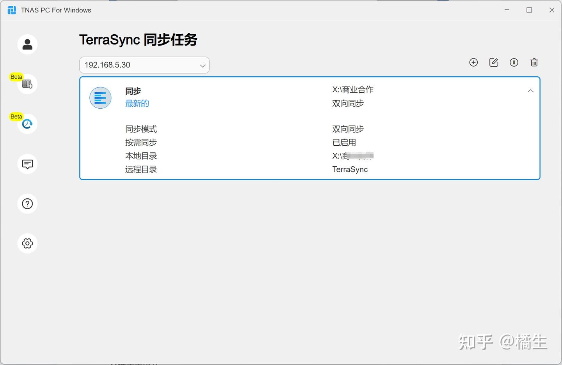Click the 192.168.5.30 input field
562x365 pixels.
coord(125,65)
